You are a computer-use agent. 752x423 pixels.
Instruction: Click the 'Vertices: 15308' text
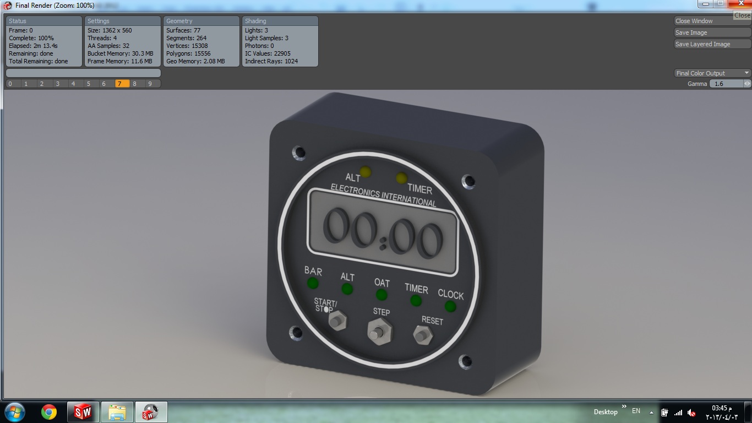(x=187, y=46)
